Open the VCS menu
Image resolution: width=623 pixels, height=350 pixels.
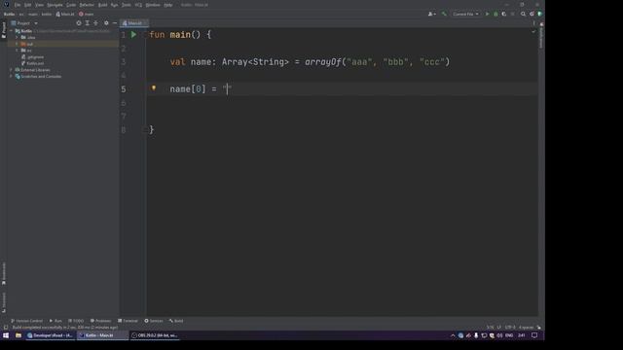(138, 5)
